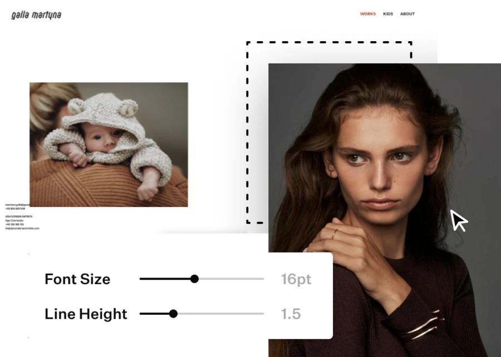The height and width of the screenshot is (357, 501).
Task: Go to the KIDS menu page
Action: point(388,14)
